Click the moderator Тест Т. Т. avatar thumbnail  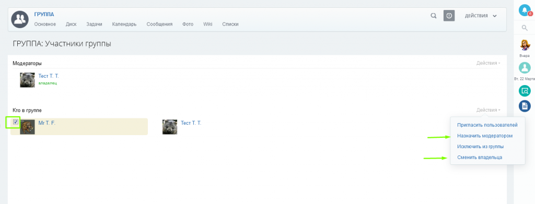coord(27,80)
